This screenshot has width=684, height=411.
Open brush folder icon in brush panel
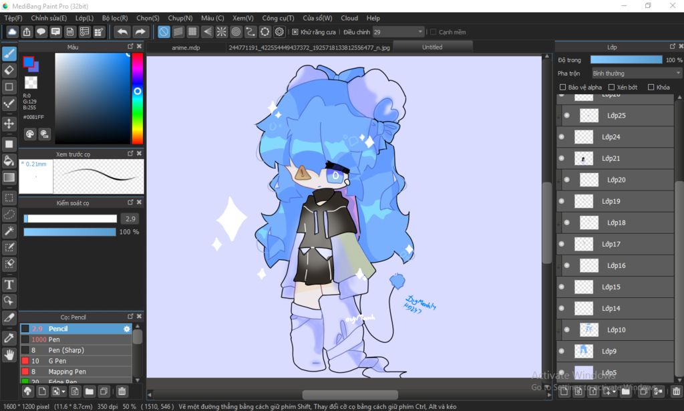(90, 392)
